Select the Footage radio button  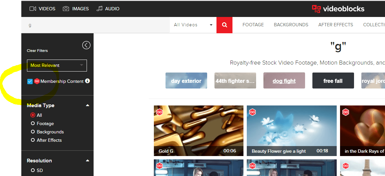[33, 123]
